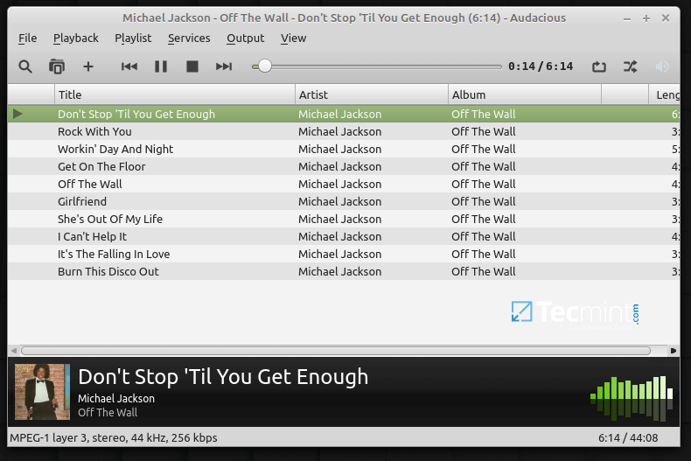
Task: Select the 'Off The Wall' title row
Action: point(344,185)
